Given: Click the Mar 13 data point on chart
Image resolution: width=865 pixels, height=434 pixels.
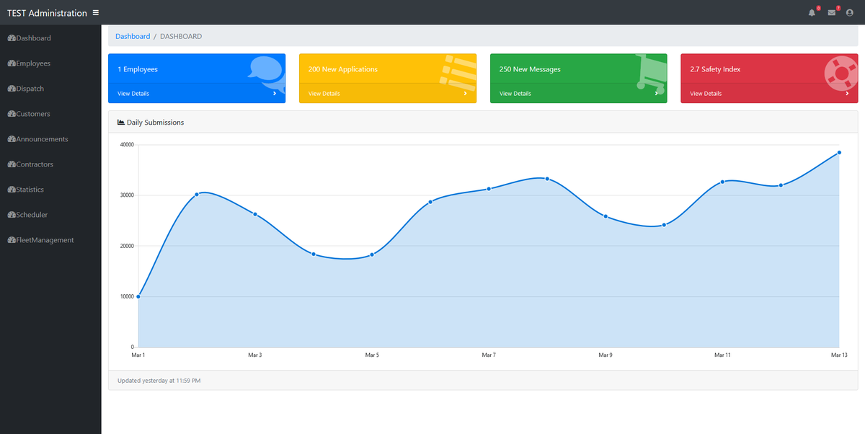Looking at the screenshot, I should tap(839, 153).
